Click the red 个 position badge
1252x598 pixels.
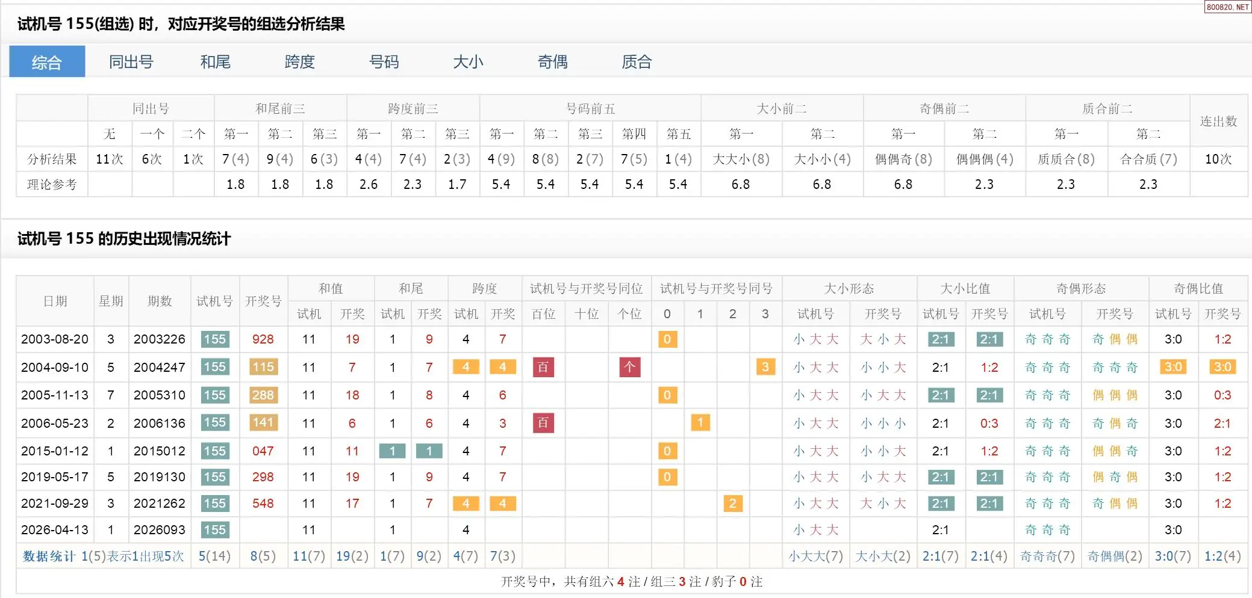pyautogui.click(x=629, y=367)
